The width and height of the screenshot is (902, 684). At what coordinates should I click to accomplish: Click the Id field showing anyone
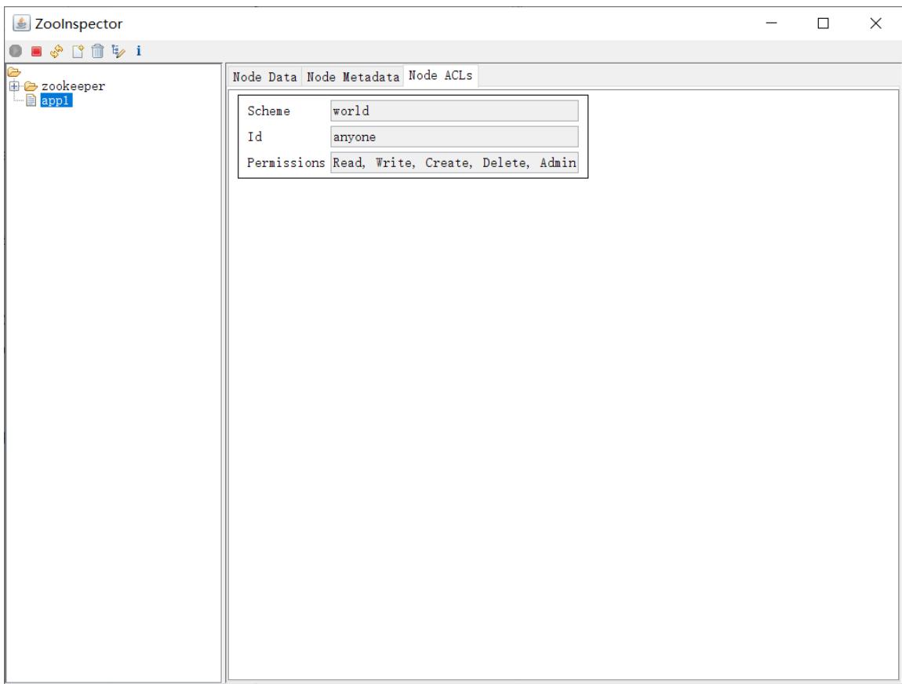tap(454, 137)
